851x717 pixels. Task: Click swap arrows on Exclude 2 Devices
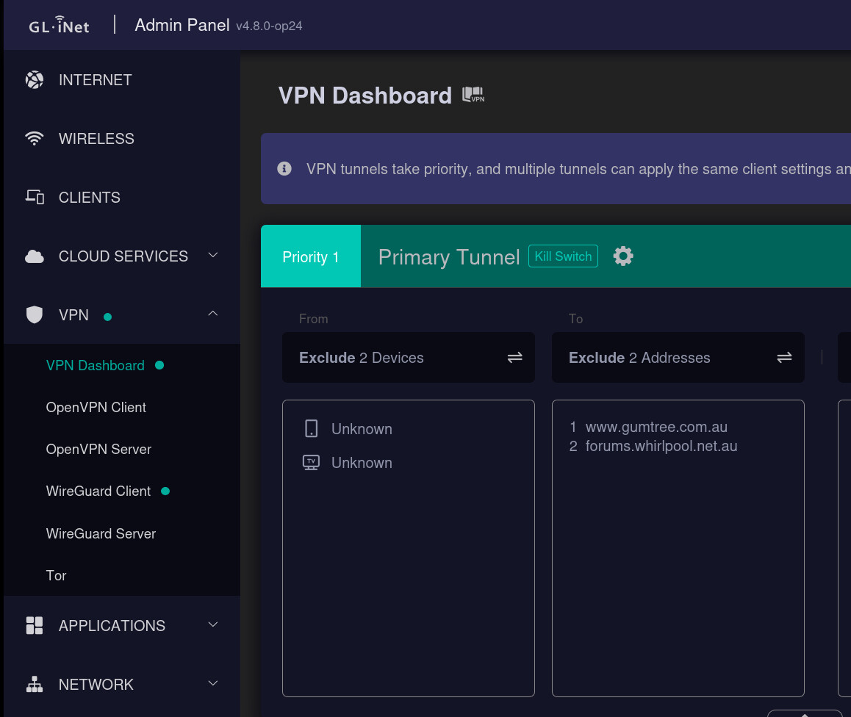514,358
